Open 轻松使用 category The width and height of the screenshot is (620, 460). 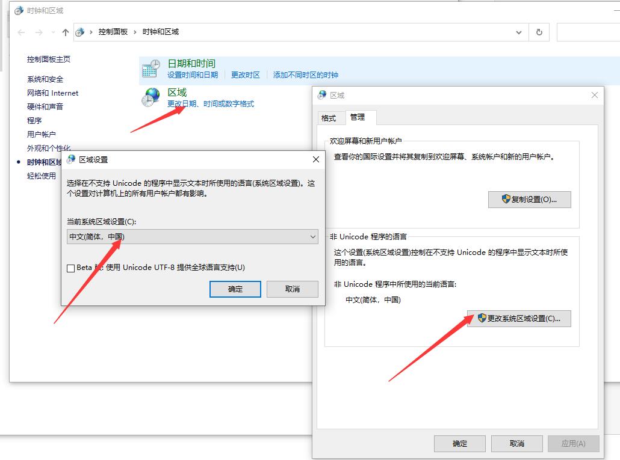[x=42, y=176]
